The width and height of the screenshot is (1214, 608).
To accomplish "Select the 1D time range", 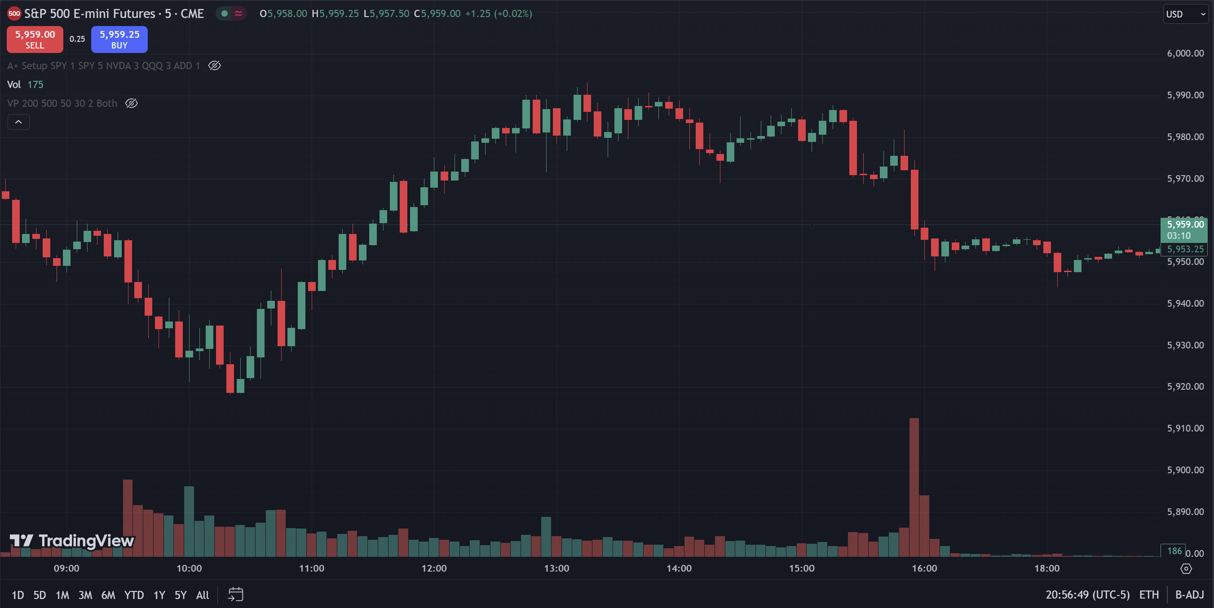I will tap(18, 595).
